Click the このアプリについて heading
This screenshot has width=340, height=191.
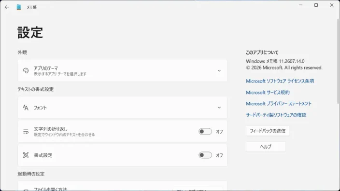click(x=262, y=53)
